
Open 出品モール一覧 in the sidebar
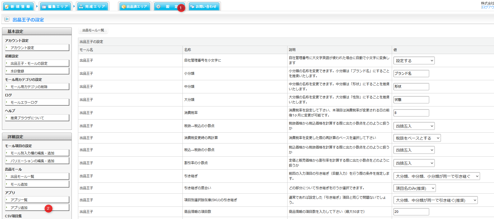(x=37, y=176)
